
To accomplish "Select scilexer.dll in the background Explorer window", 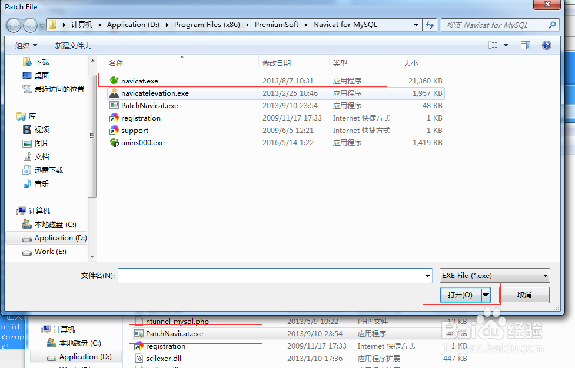I will (x=164, y=359).
